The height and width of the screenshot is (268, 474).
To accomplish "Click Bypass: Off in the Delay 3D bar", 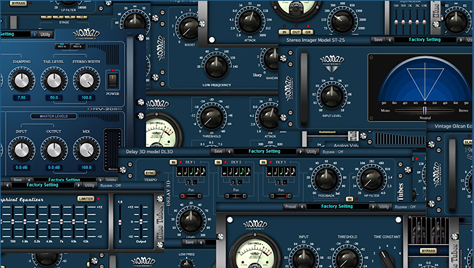I will pos(333,151).
